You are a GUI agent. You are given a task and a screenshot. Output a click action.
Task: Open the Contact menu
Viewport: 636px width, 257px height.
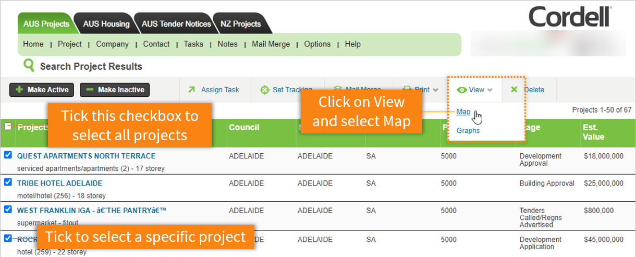(x=156, y=44)
